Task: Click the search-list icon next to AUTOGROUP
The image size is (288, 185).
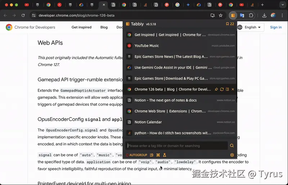Action: pos(152,155)
